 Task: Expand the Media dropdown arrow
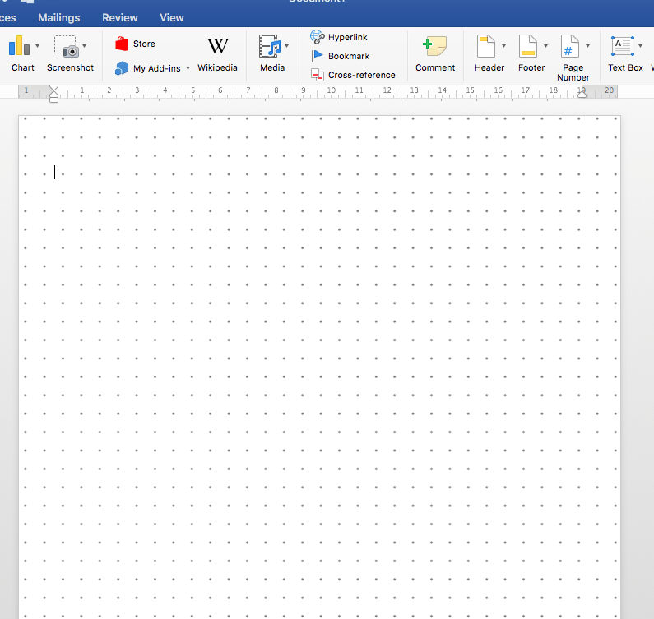[x=286, y=46]
